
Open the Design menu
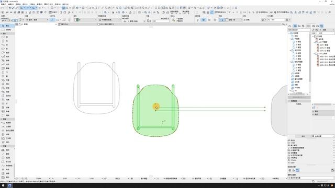[25, 4]
